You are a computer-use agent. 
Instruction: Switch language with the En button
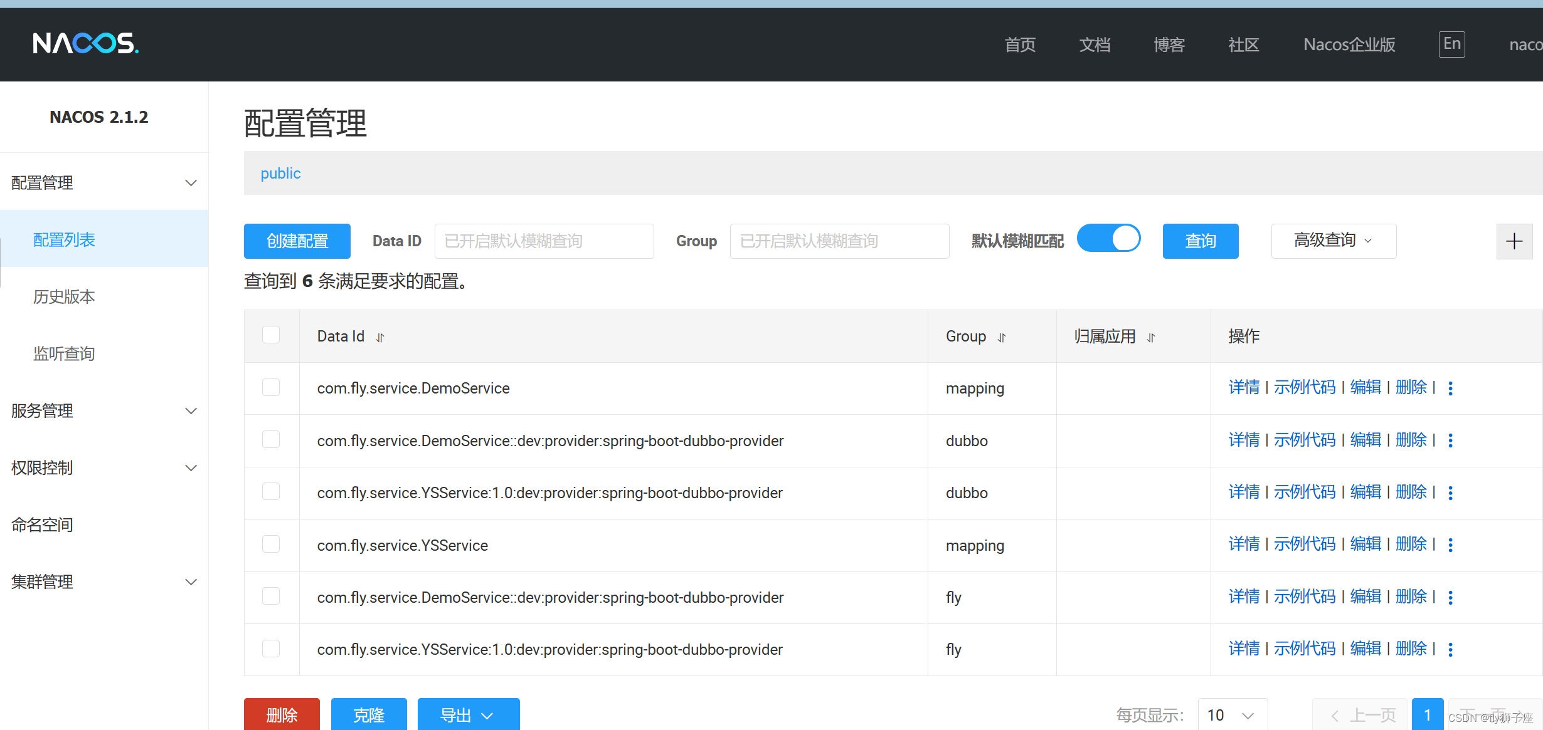(x=1451, y=44)
